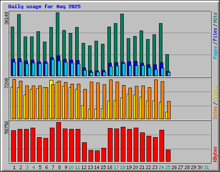This screenshot has width=220, height=172.
Task: Click green weekend day label 18
Action: tap(122, 167)
